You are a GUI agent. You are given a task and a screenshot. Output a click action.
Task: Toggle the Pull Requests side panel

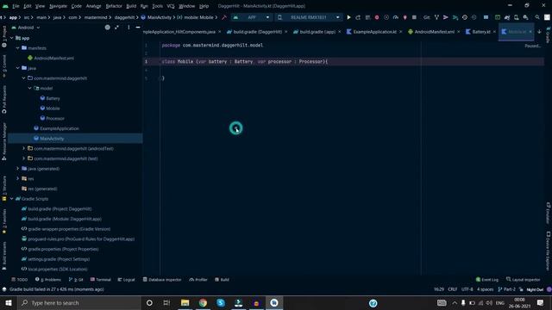[x=3, y=100]
